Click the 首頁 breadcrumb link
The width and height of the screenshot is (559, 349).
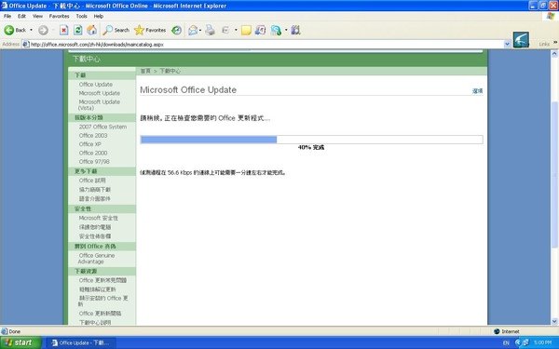pos(145,71)
